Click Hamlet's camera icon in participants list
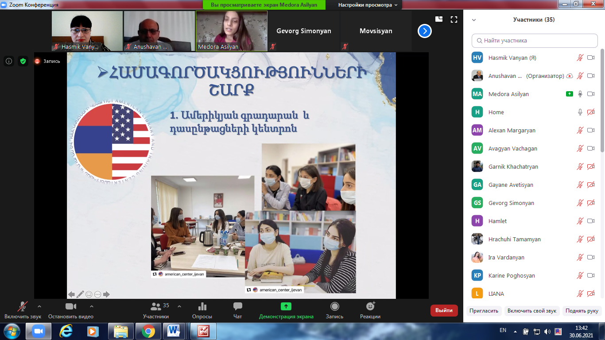 (x=591, y=221)
